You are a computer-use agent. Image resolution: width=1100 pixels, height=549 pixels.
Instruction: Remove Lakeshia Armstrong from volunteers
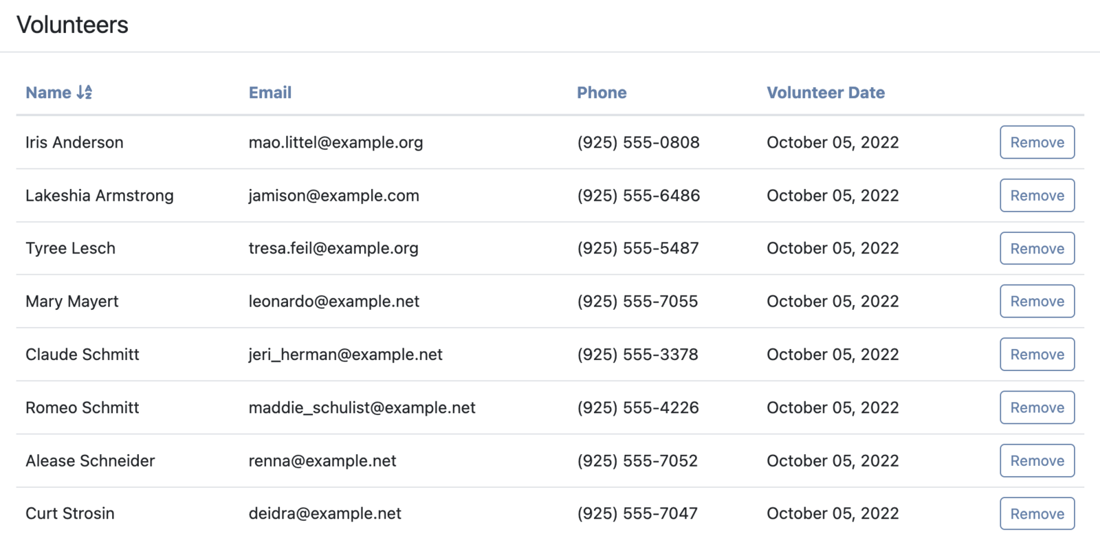[x=1037, y=195]
